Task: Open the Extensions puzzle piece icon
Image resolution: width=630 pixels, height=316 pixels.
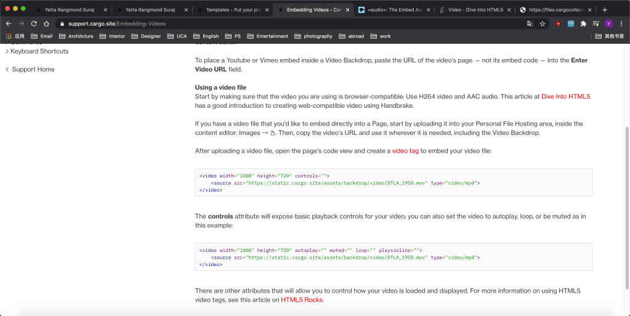Action: click(583, 23)
